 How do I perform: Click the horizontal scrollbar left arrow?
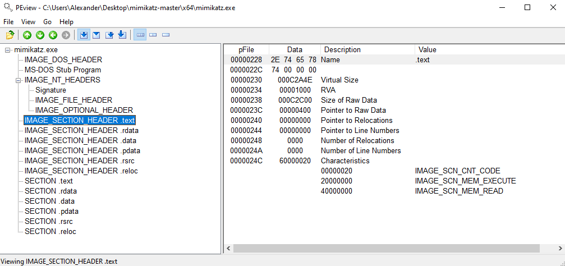pyautogui.click(x=228, y=249)
